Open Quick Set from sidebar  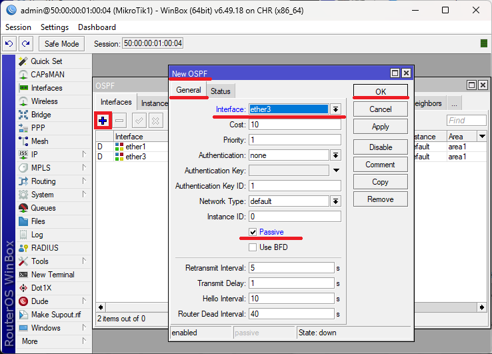46,61
